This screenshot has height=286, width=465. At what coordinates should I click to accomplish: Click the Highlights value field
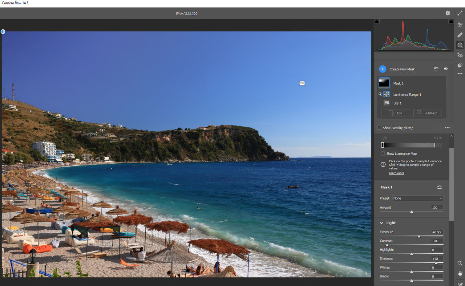pos(437,250)
